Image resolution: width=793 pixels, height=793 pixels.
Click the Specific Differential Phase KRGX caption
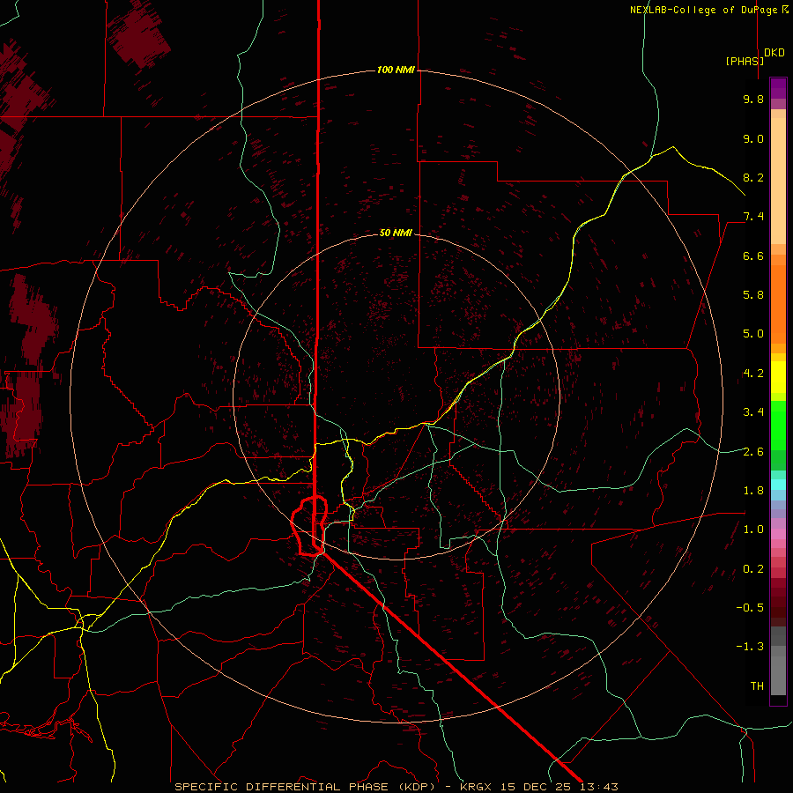coord(396,787)
